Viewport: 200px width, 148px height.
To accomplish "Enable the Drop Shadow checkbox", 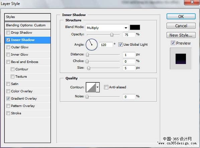I will pyautogui.click(x=8, y=33).
